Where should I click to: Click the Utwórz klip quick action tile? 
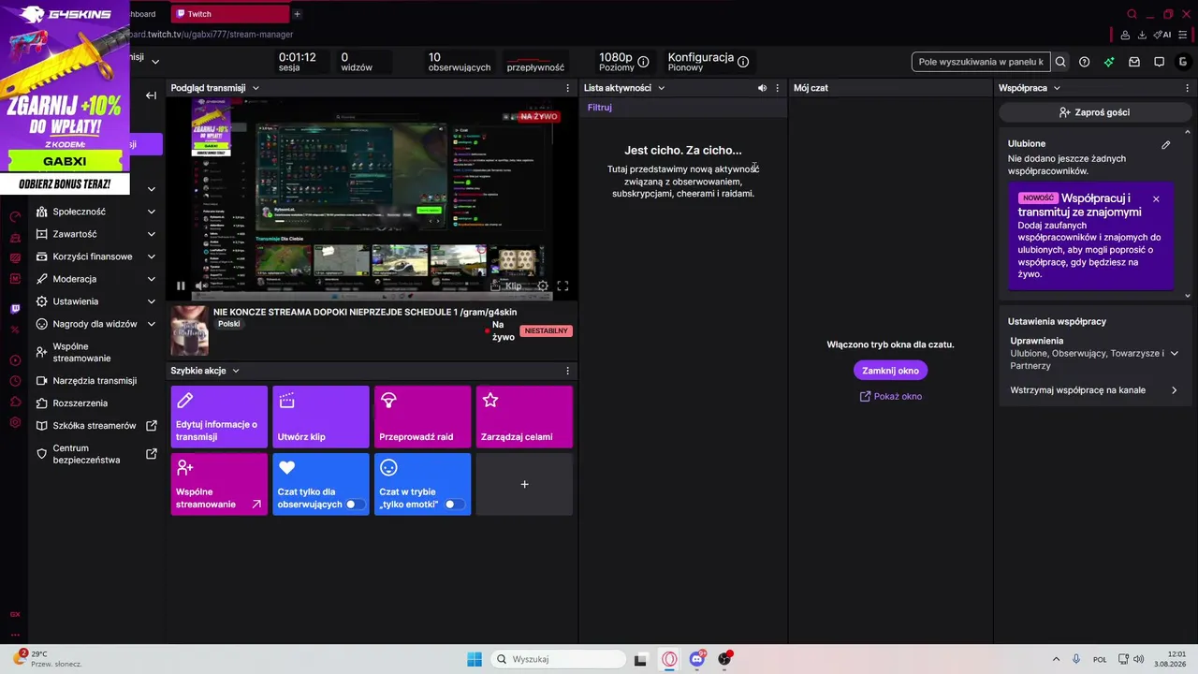pyautogui.click(x=321, y=417)
